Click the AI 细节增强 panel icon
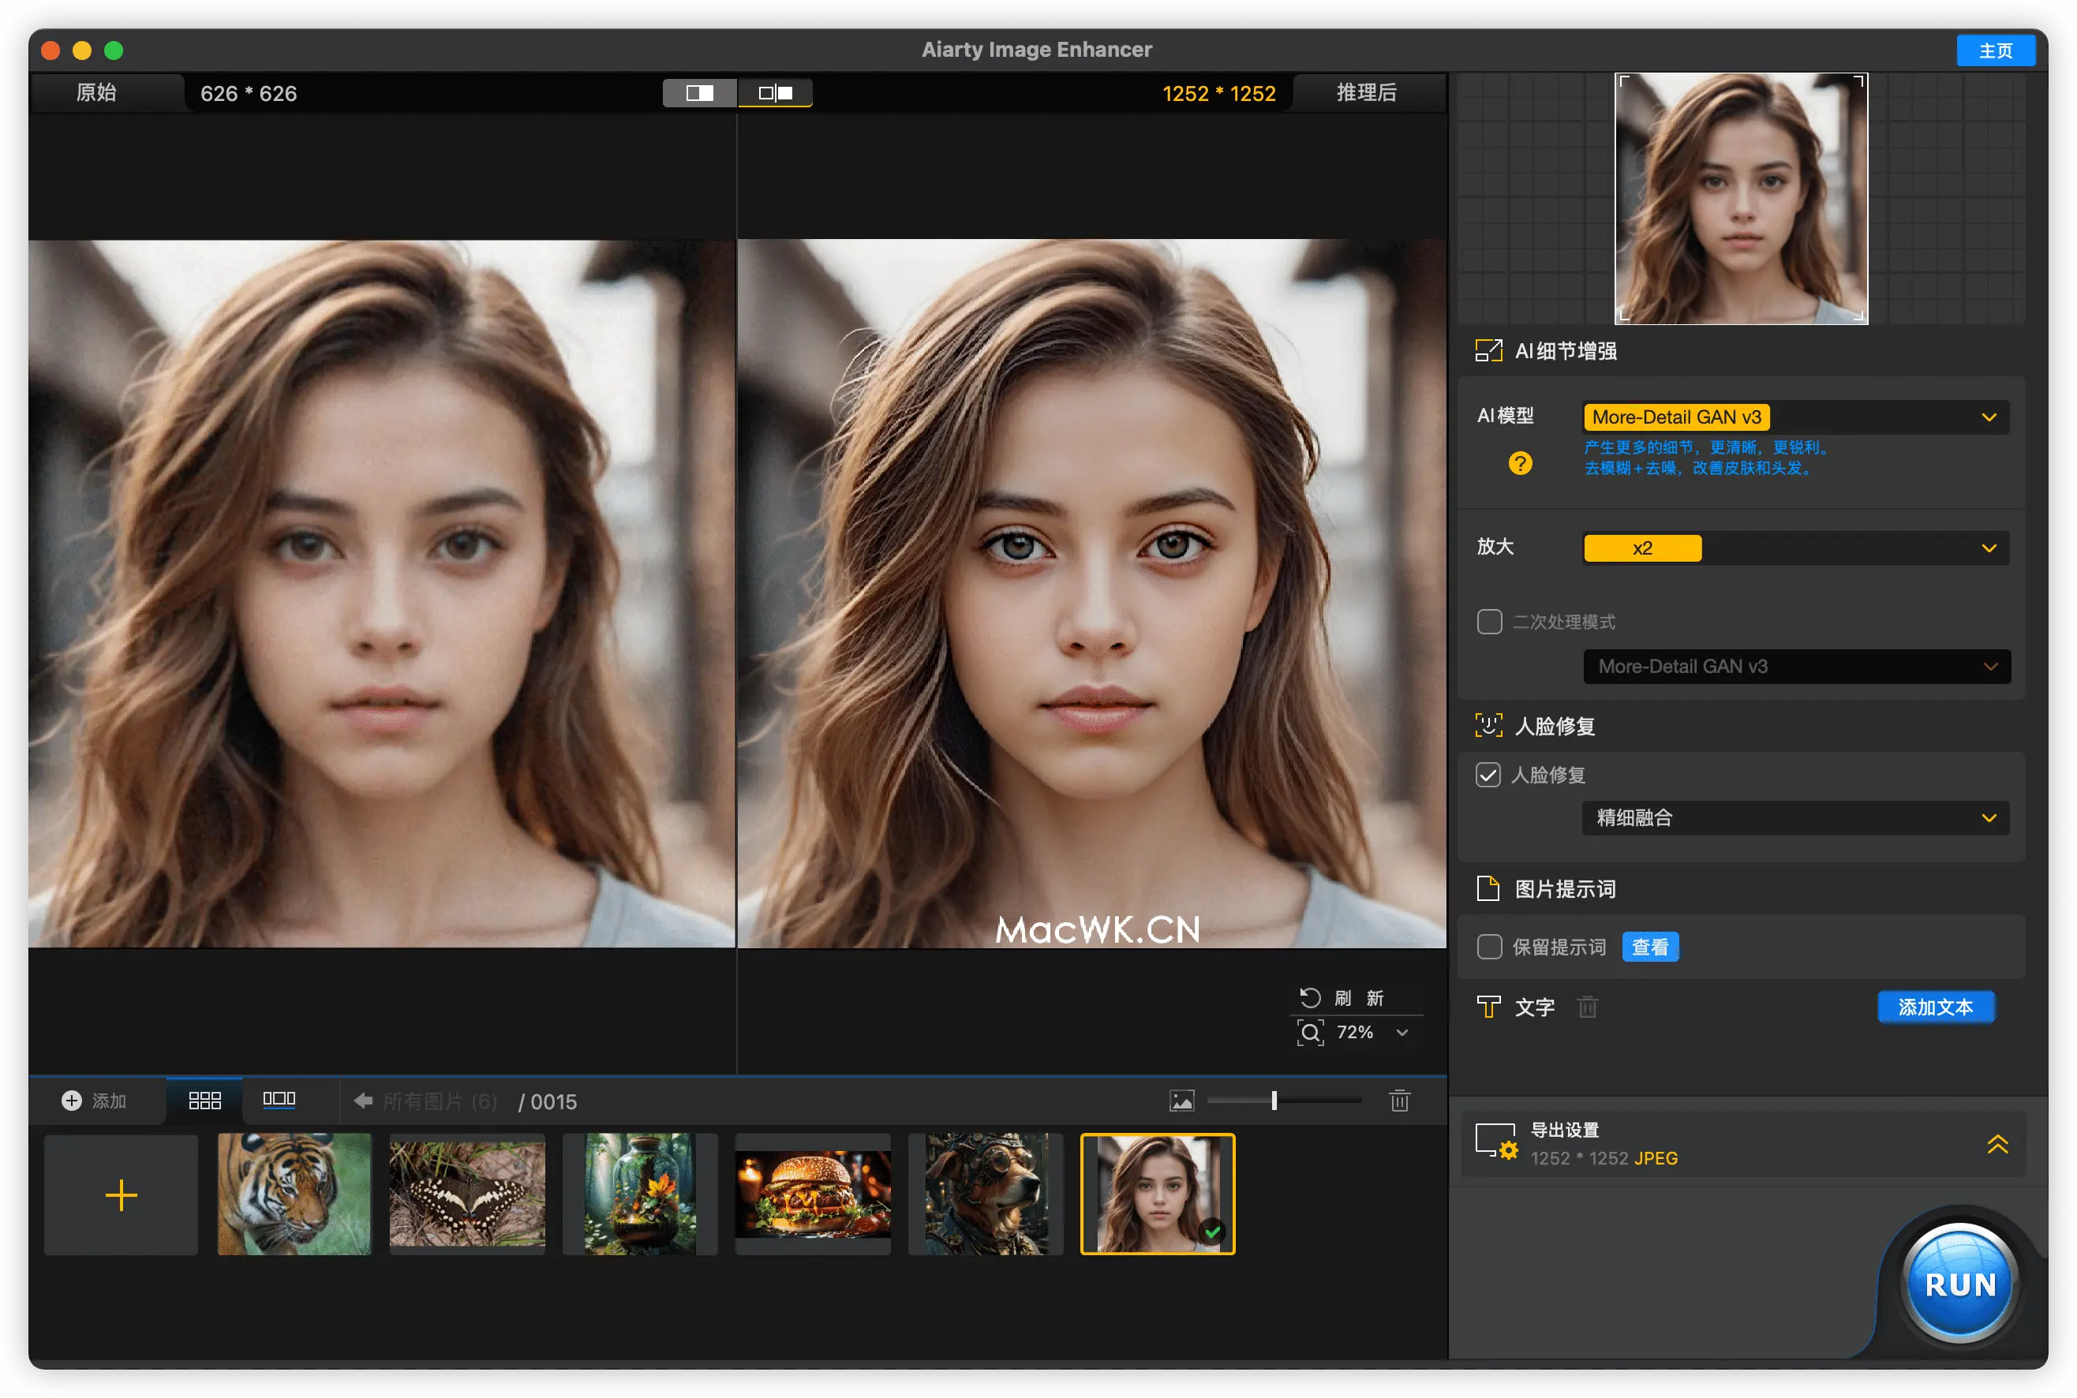 click(1488, 350)
